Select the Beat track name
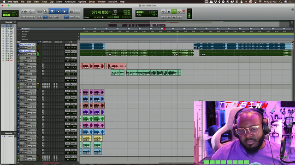This screenshot has height=165, width=295. pos(28,58)
